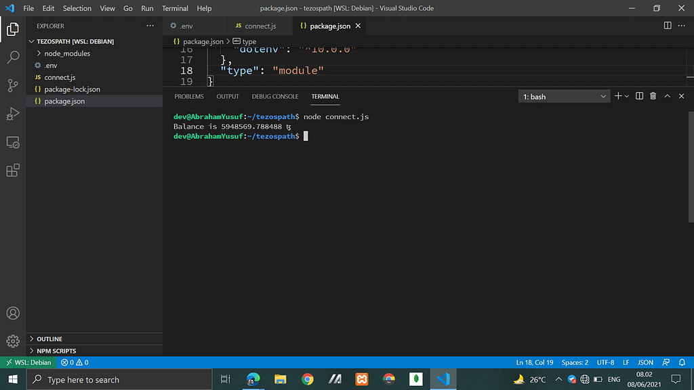Open the connect.js editor tab
Viewport: 694px width, 390px height.
pyautogui.click(x=260, y=26)
